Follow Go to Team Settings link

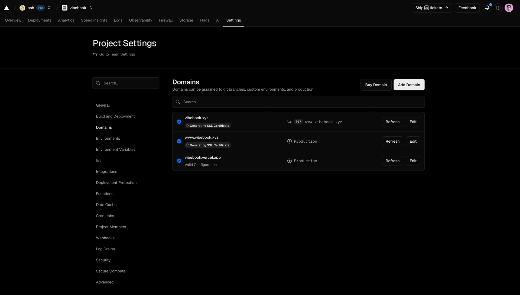point(117,54)
